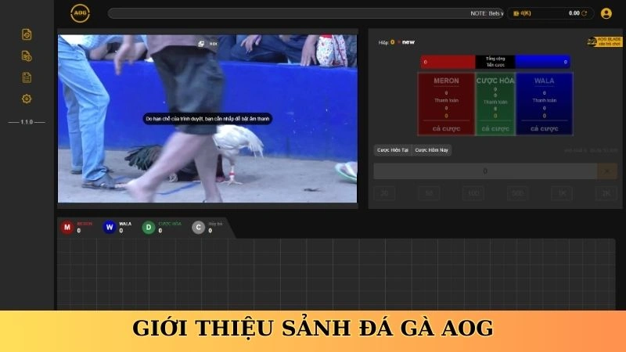This screenshot has height=352, width=626.
Task: Select the 100 chip amount
Action: coord(473,193)
